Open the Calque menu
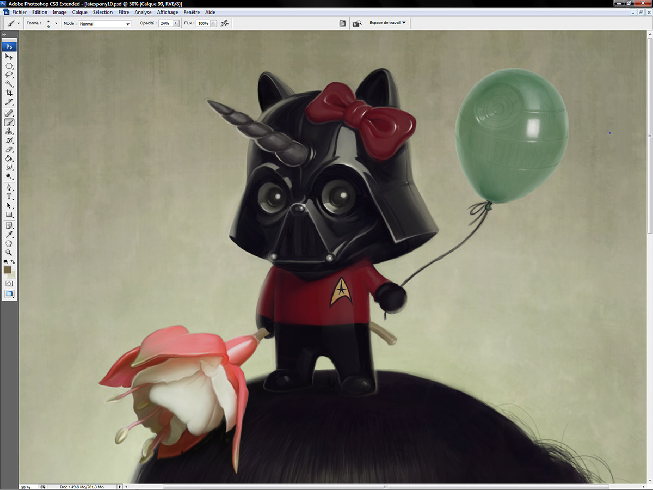The width and height of the screenshot is (653, 490). click(x=80, y=12)
